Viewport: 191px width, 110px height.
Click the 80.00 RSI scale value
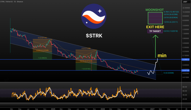pyautogui.click(x=185, y=87)
